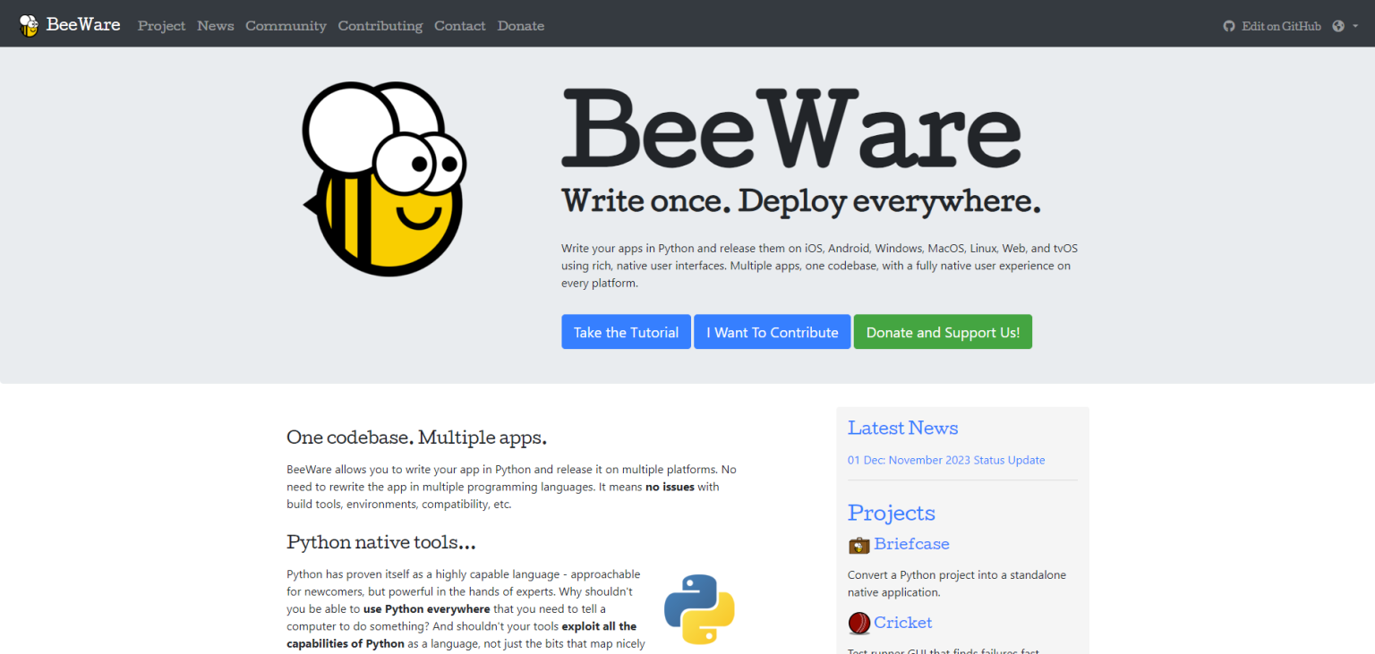Select Donate in the navigation bar
This screenshot has height=654, width=1375.
point(521,26)
